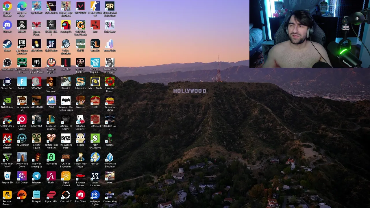Select the Notepad desktop shortcut
The height and width of the screenshot is (208, 370).
36,195
